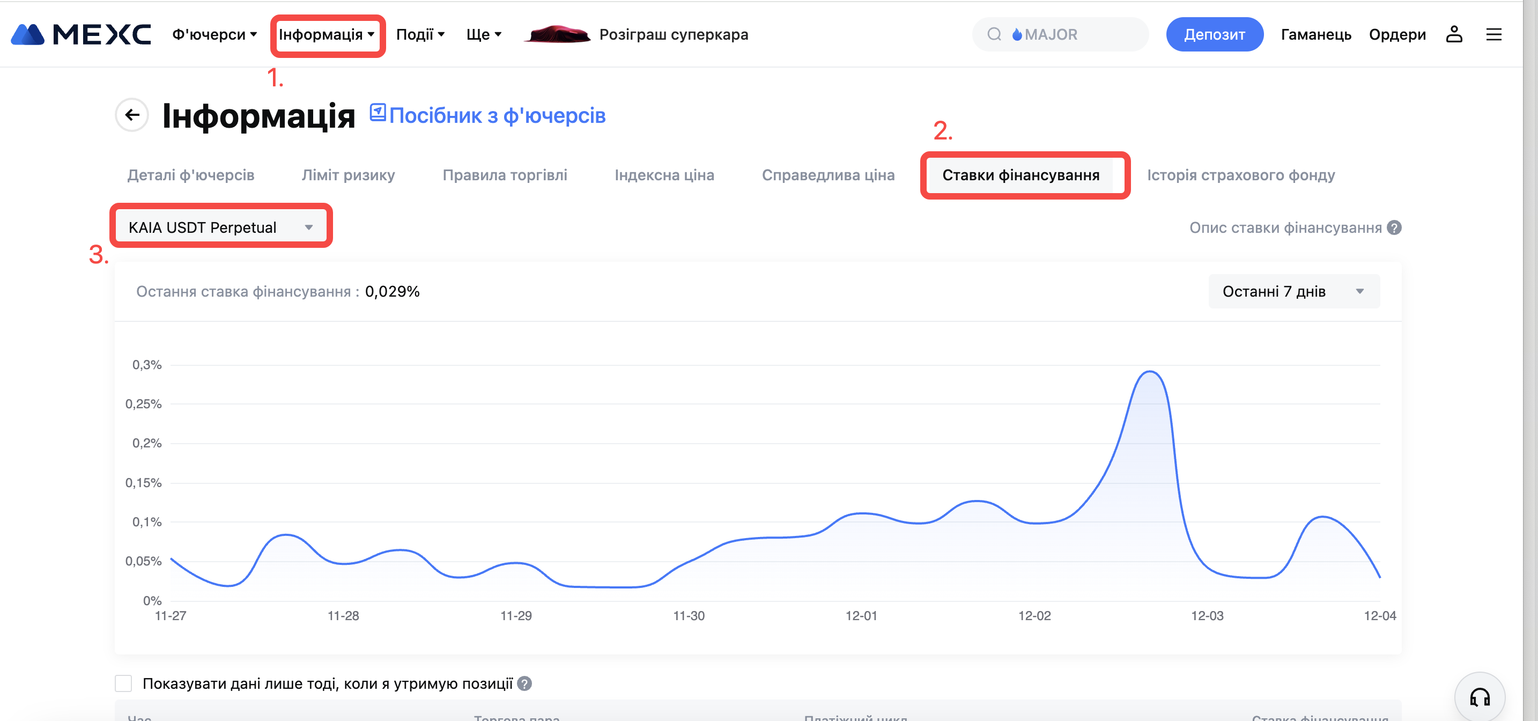Click the search magnifier icon
The height and width of the screenshot is (721, 1538).
[x=994, y=35]
